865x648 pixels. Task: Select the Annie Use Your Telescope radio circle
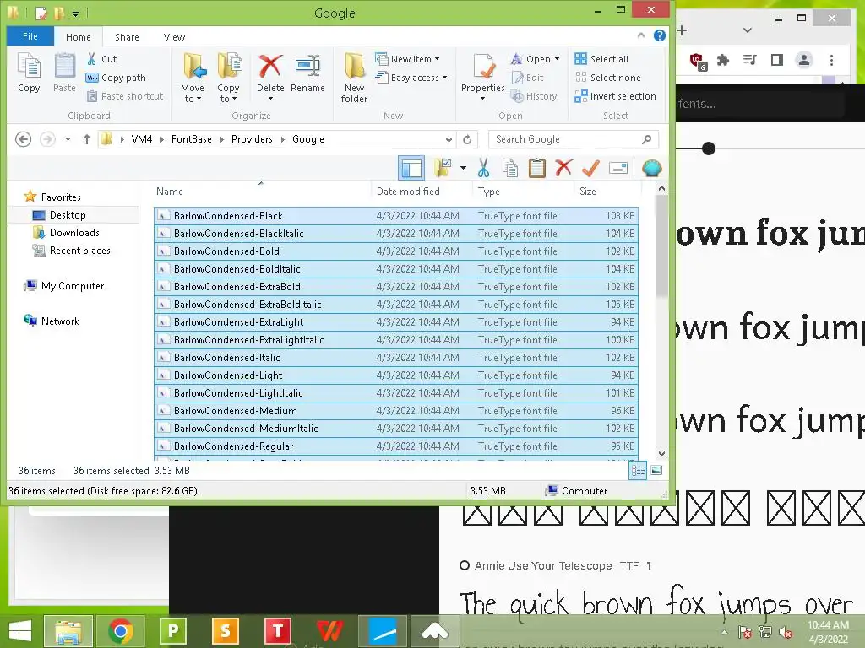pyautogui.click(x=465, y=565)
